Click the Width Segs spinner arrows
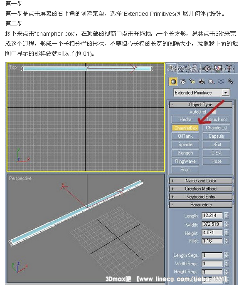This screenshot has width=239, height=286. click(x=226, y=264)
